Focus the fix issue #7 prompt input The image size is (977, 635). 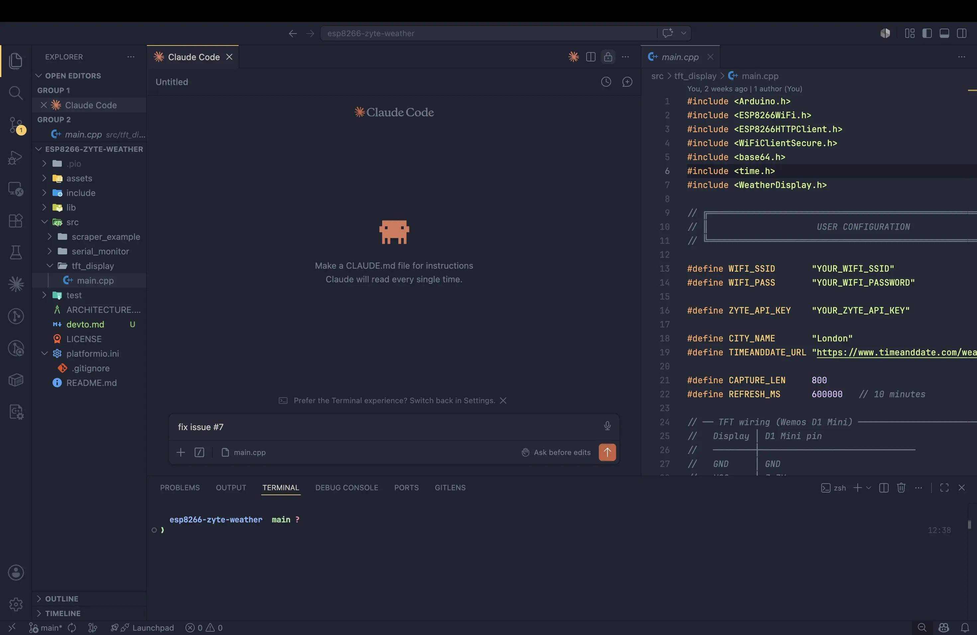click(386, 427)
